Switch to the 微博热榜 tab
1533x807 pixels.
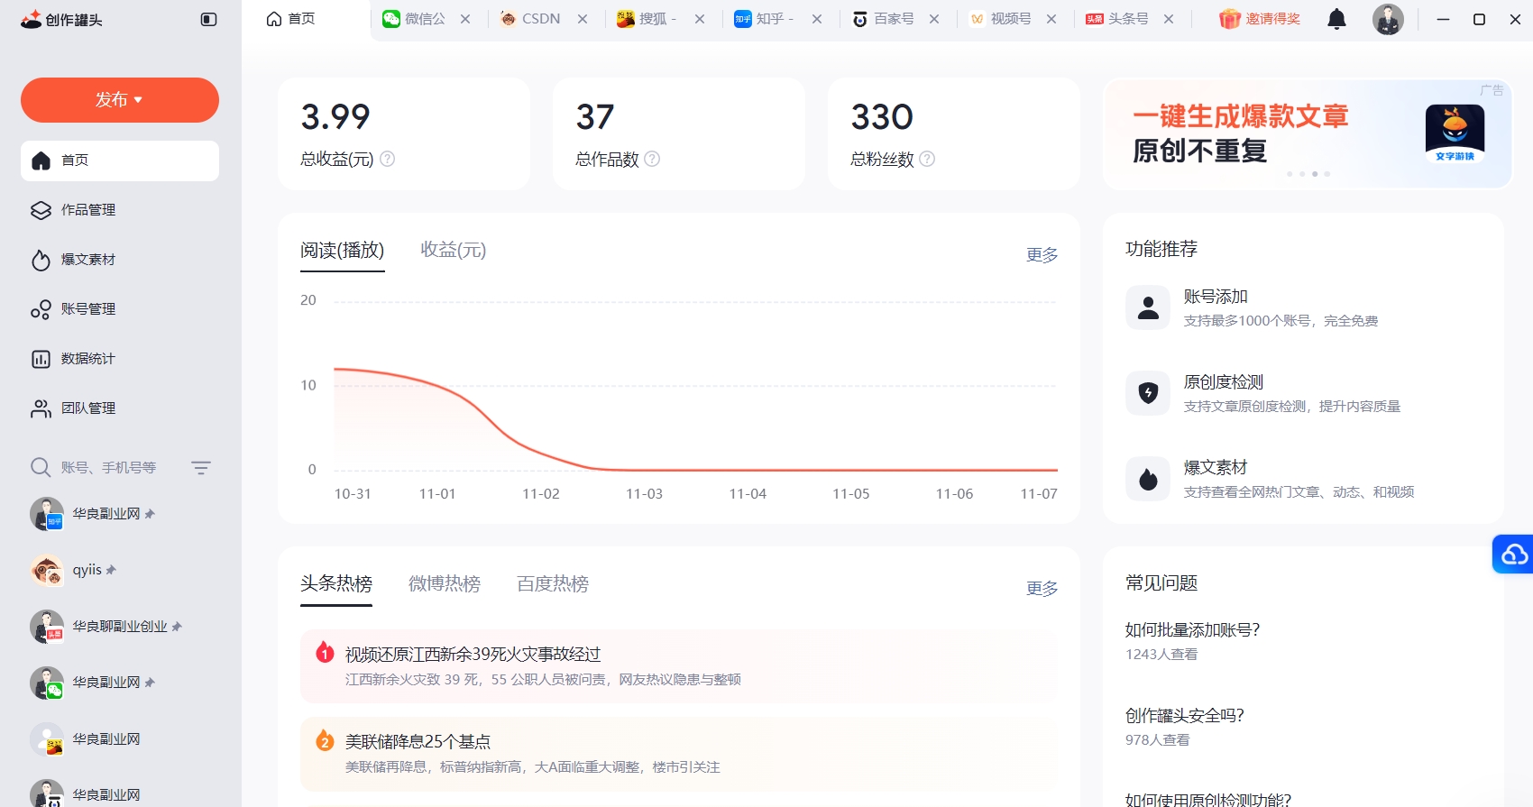(x=445, y=583)
